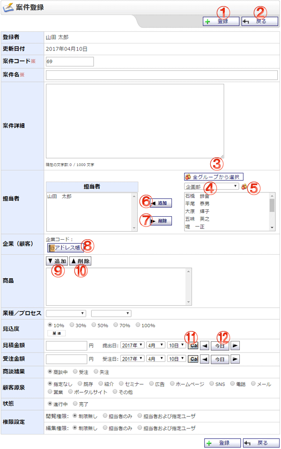281x449 pixels.
Task: Click the ▼追加 product add button
Action: tap(57, 261)
